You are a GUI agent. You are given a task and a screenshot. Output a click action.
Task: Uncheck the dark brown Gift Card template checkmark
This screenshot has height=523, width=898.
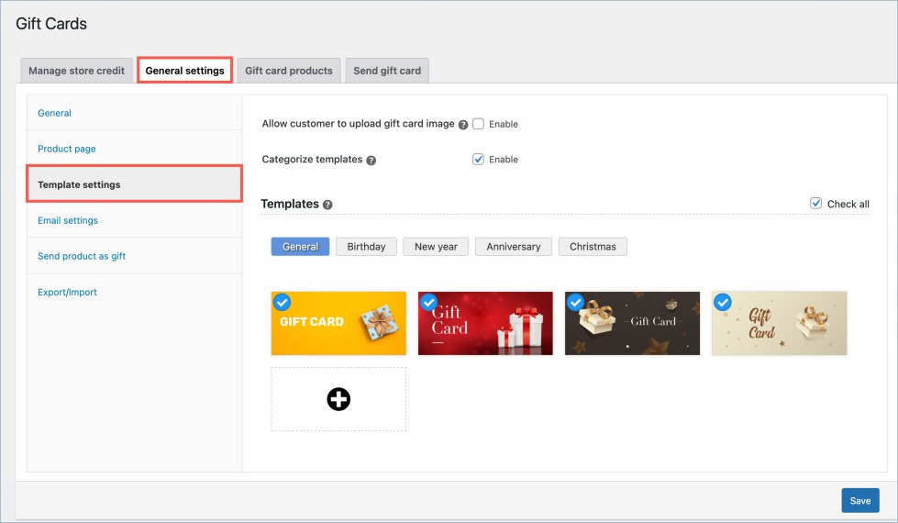(575, 302)
